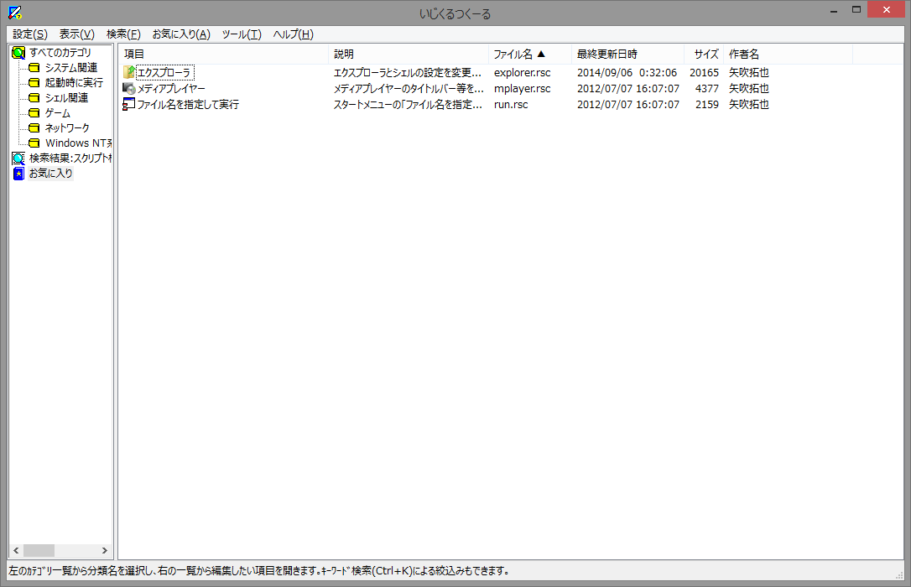Click the size value 4377
Viewport: 911px width, 587px height.
(707, 88)
